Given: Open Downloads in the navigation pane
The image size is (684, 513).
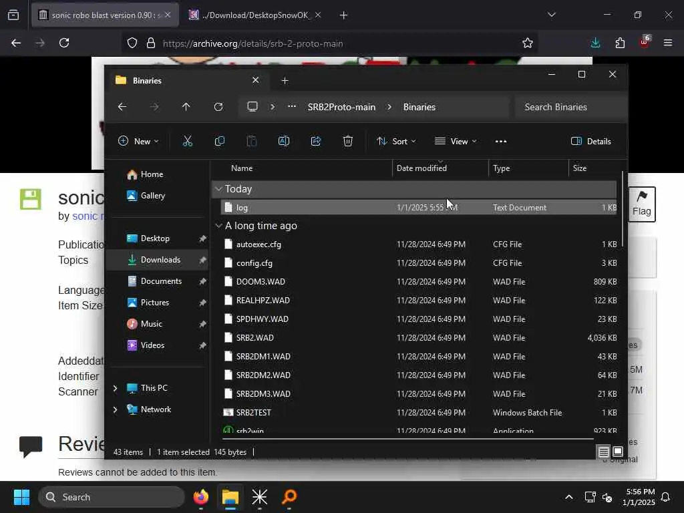Looking at the screenshot, I should pos(157,260).
